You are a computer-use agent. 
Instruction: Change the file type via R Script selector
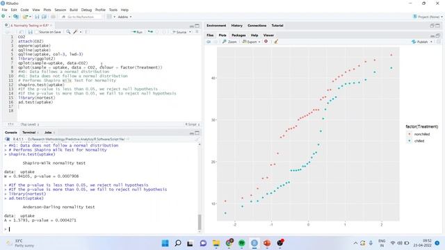pos(192,124)
